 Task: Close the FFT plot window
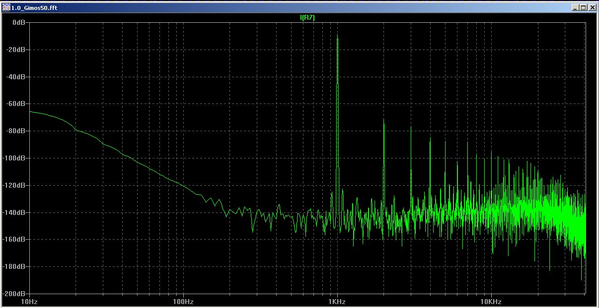click(592, 8)
